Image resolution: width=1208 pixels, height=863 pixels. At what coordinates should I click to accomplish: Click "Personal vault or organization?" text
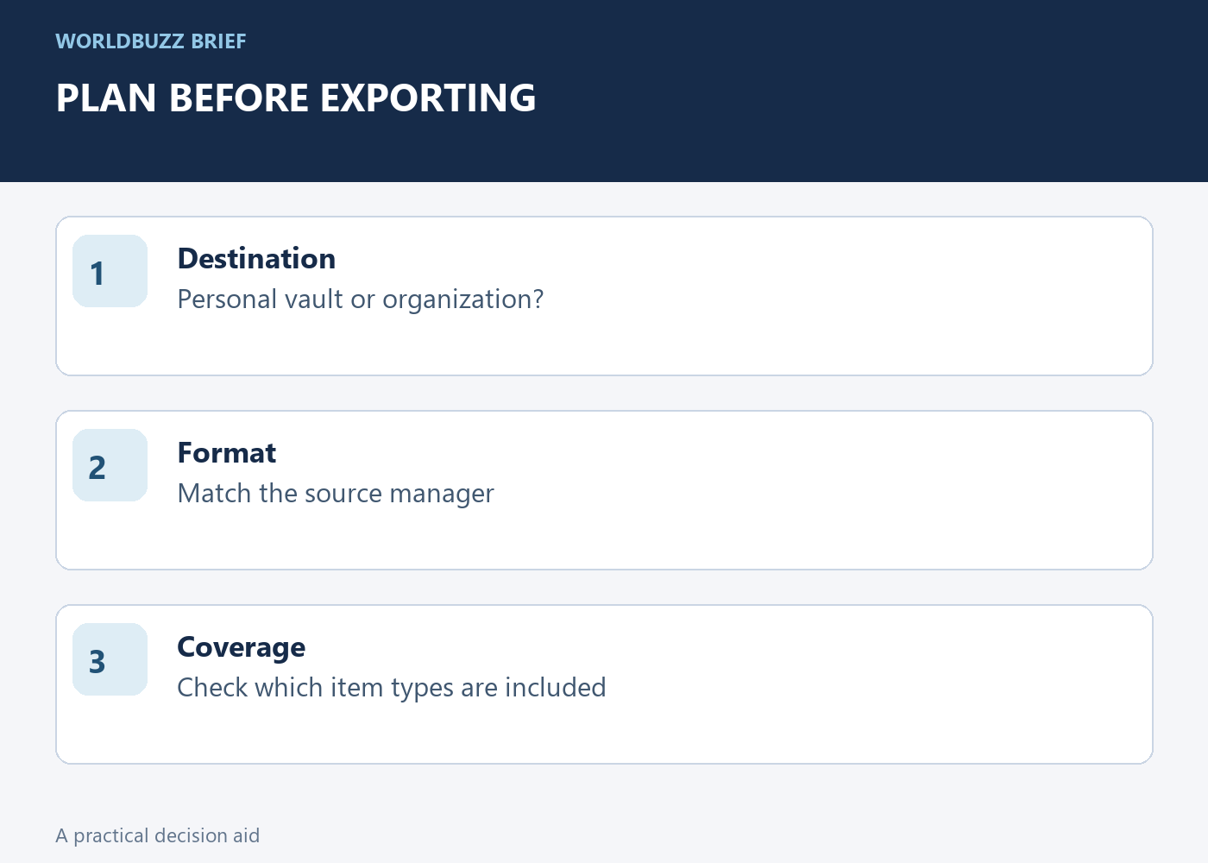pyautogui.click(x=361, y=299)
